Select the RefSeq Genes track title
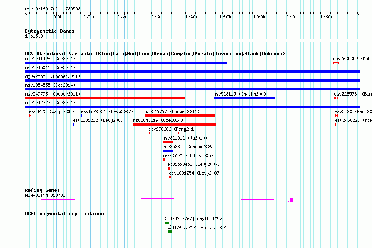Image resolution: width=372 pixels, height=248 pixels. click(42, 190)
